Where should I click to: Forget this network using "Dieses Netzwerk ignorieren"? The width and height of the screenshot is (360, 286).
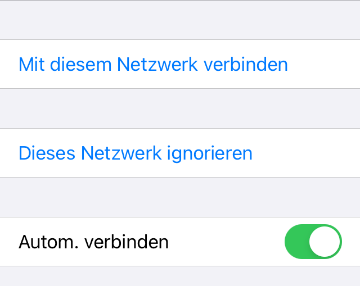click(135, 153)
